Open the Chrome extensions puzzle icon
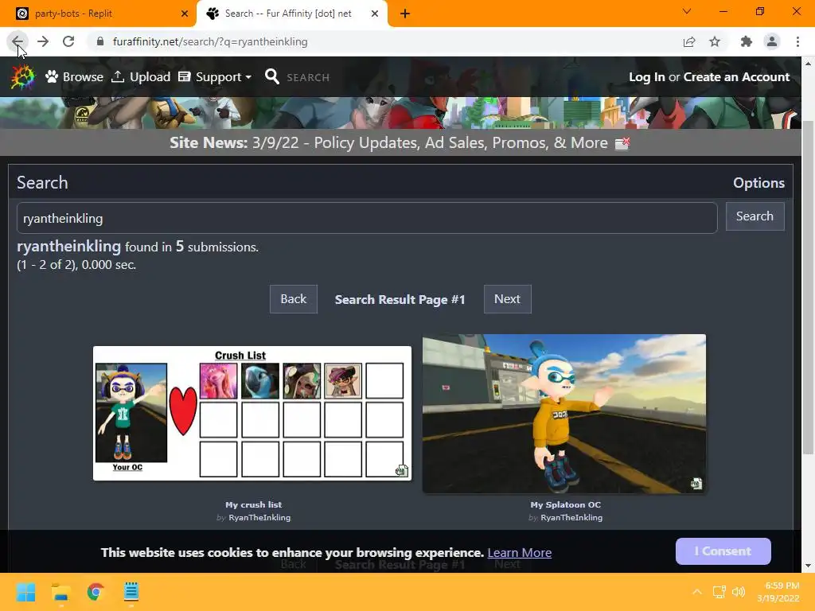815x611 pixels. 747,41
